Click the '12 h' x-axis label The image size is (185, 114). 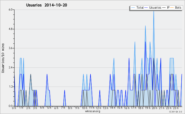coord(98,108)
